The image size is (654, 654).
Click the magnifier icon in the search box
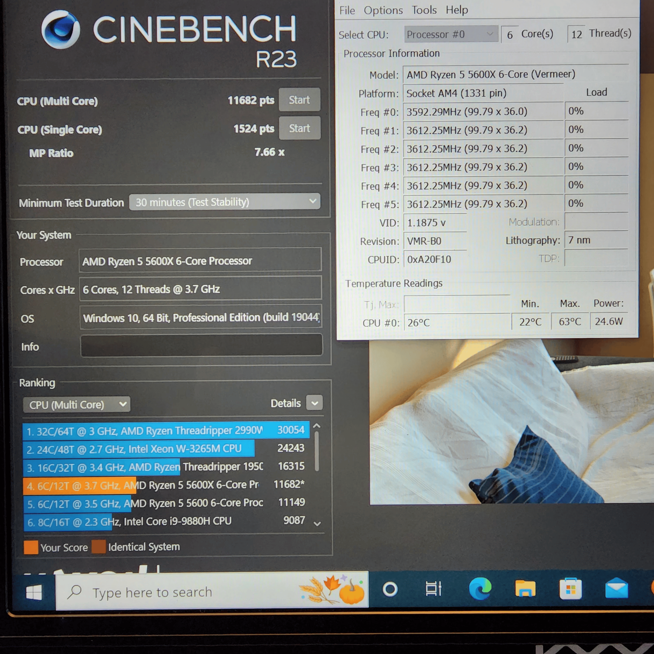(74, 592)
